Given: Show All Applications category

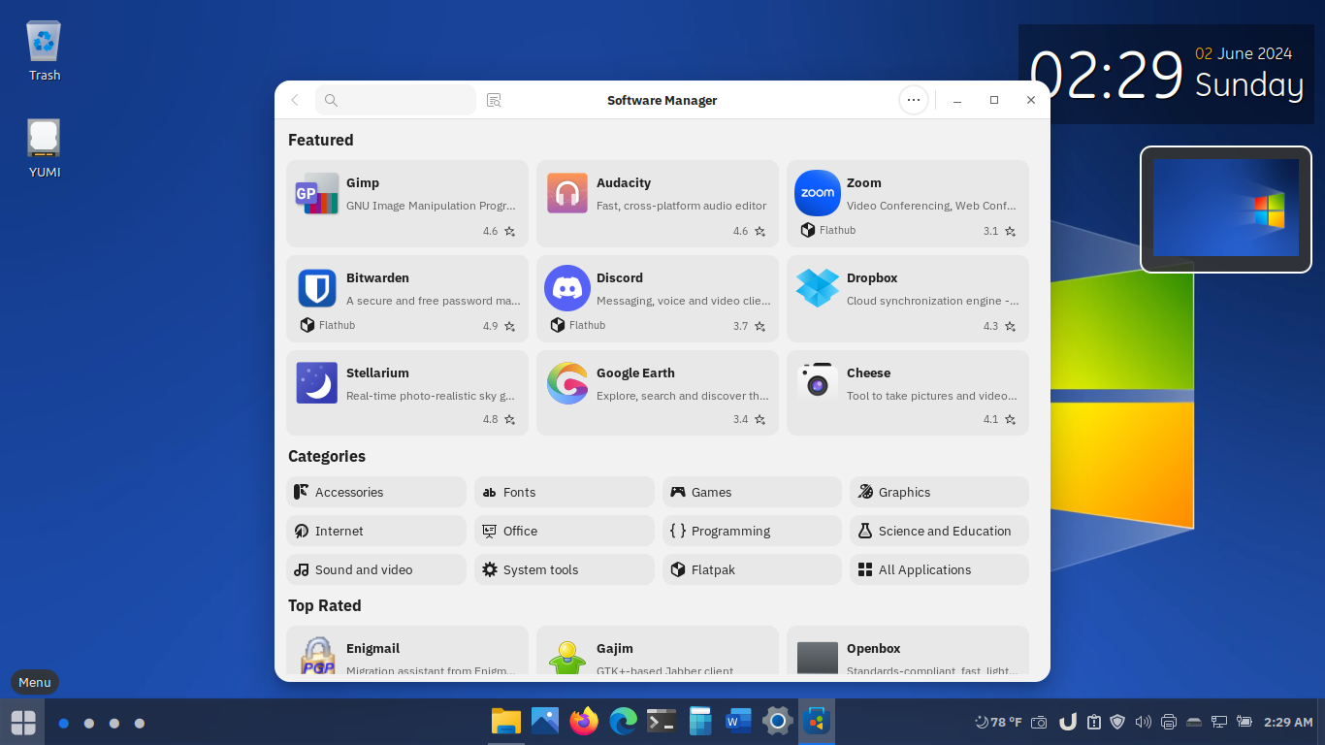Looking at the screenshot, I should tap(939, 569).
